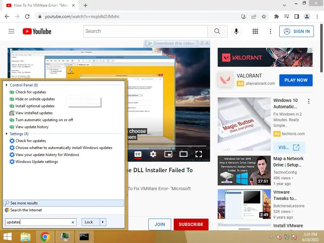Open a new browser tab

(85, 5)
